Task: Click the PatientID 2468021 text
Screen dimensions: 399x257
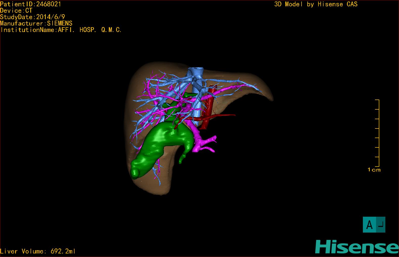Action: [x=31, y=4]
